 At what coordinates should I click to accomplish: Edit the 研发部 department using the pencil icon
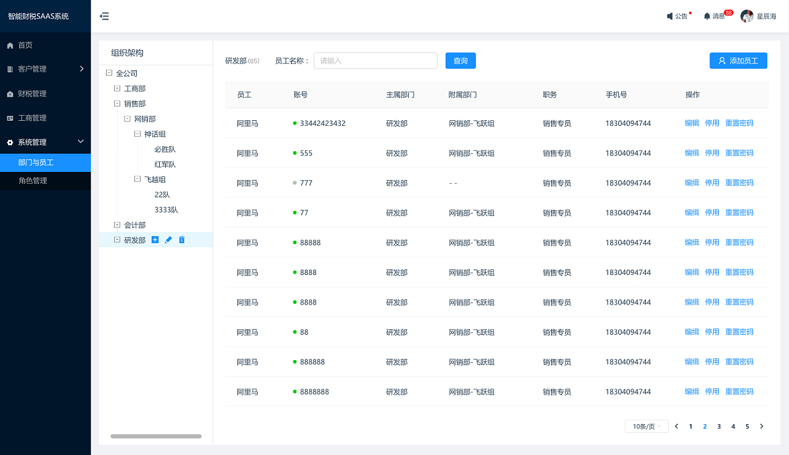click(168, 240)
